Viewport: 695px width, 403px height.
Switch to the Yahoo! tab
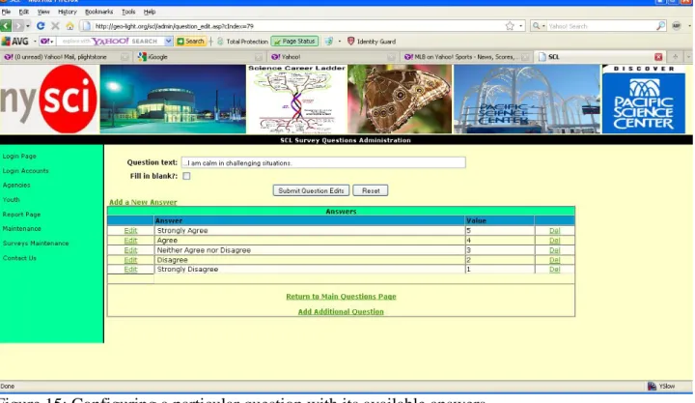pyautogui.click(x=332, y=57)
